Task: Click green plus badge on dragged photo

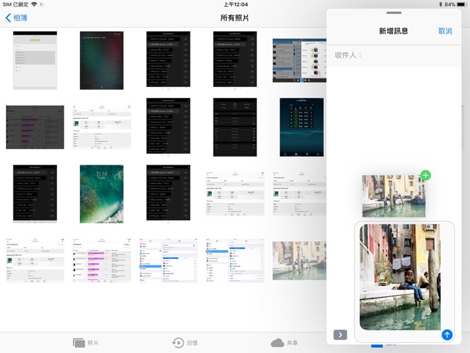Action: point(425,175)
